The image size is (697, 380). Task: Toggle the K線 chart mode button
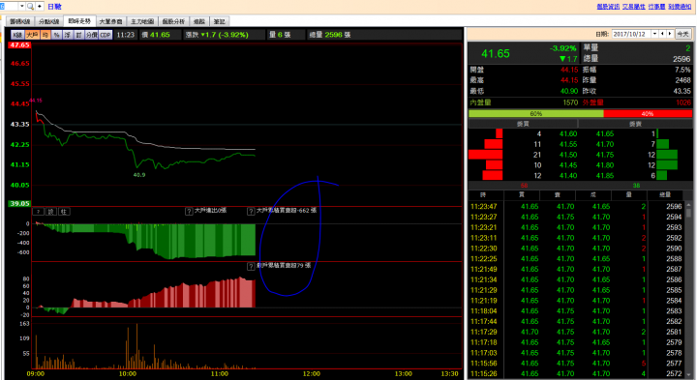[17, 35]
